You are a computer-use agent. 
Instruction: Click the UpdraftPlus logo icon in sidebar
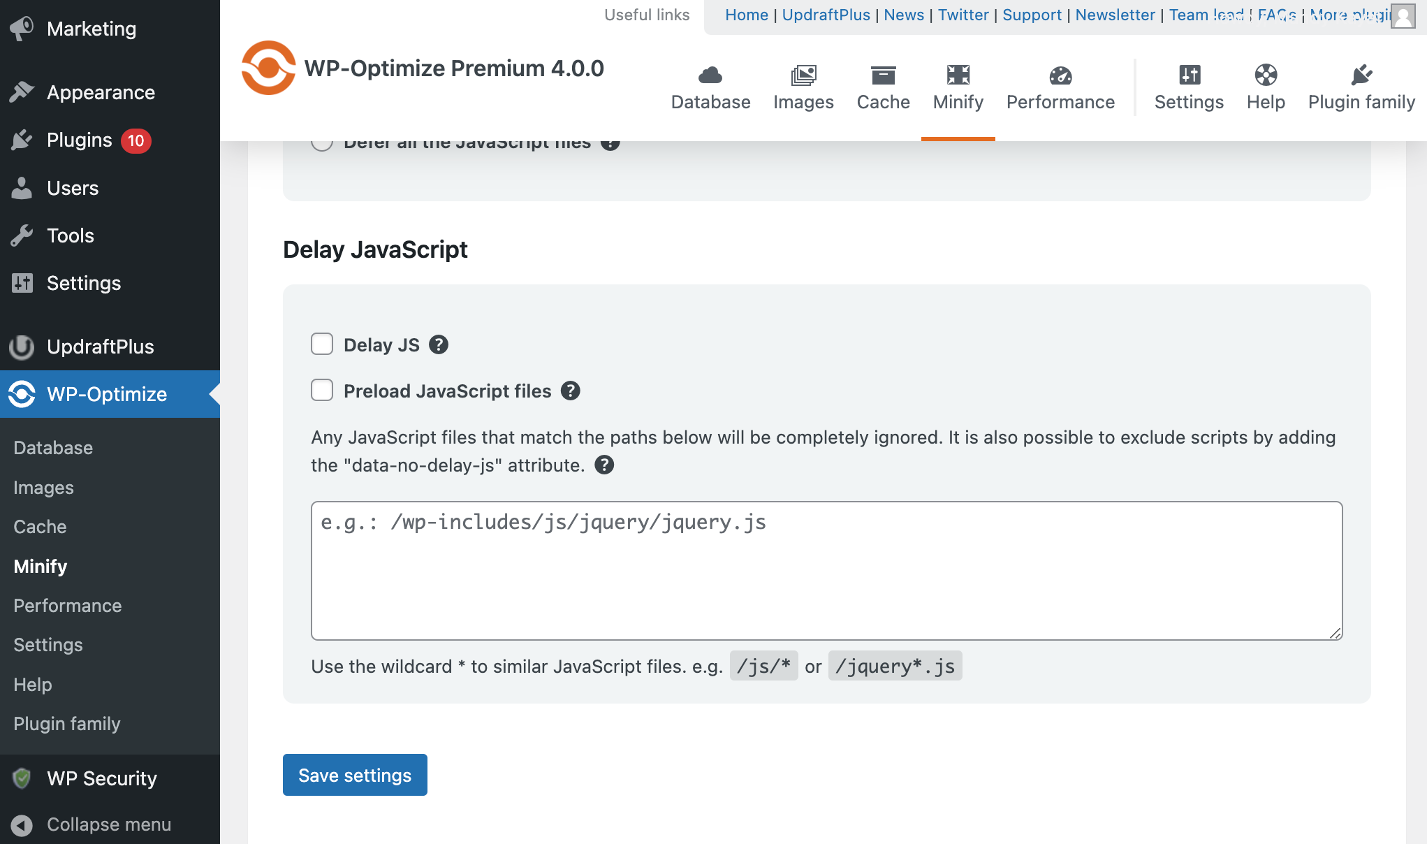(22, 347)
